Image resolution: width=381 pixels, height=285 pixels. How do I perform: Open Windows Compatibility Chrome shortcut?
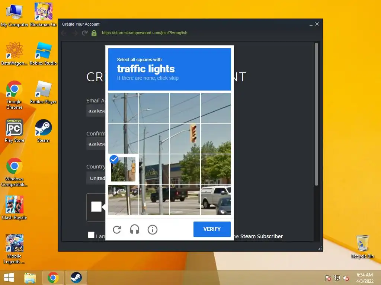[15, 172]
